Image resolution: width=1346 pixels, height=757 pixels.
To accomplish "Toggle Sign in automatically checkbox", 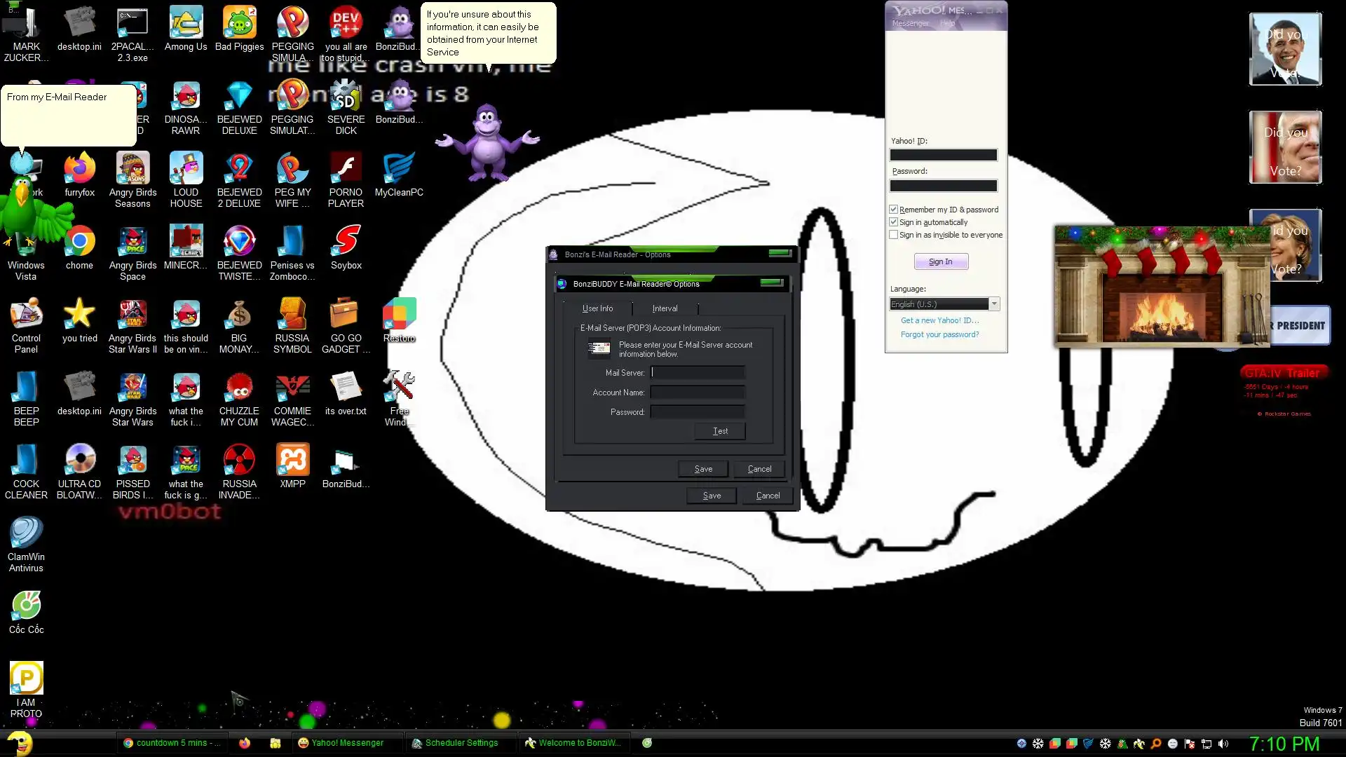I will click(894, 222).
